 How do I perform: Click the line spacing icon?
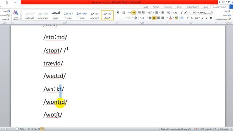pyautogui.click(x=143, y=18)
